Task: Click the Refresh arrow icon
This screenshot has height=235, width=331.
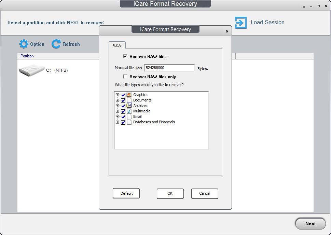Action: pyautogui.click(x=56, y=44)
